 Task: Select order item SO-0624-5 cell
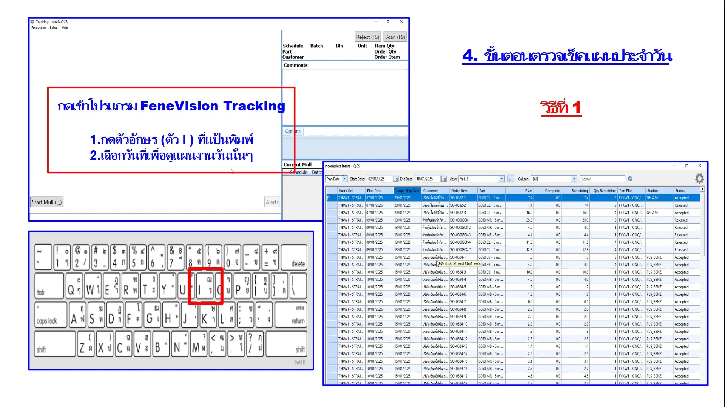(x=463, y=287)
